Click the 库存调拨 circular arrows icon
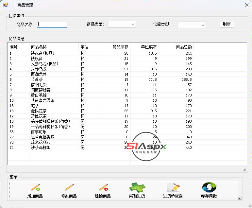This screenshot has height=208, width=252. [x=209, y=187]
